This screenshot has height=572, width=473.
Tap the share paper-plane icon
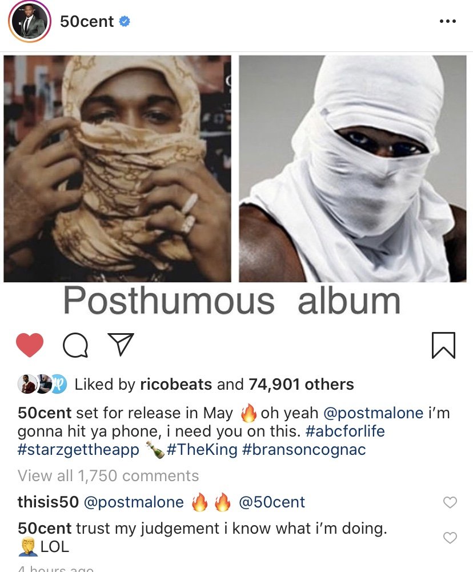point(121,344)
